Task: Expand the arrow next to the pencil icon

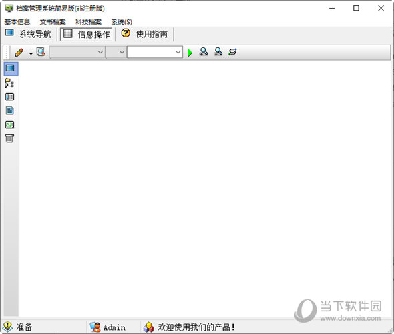Action: point(31,53)
